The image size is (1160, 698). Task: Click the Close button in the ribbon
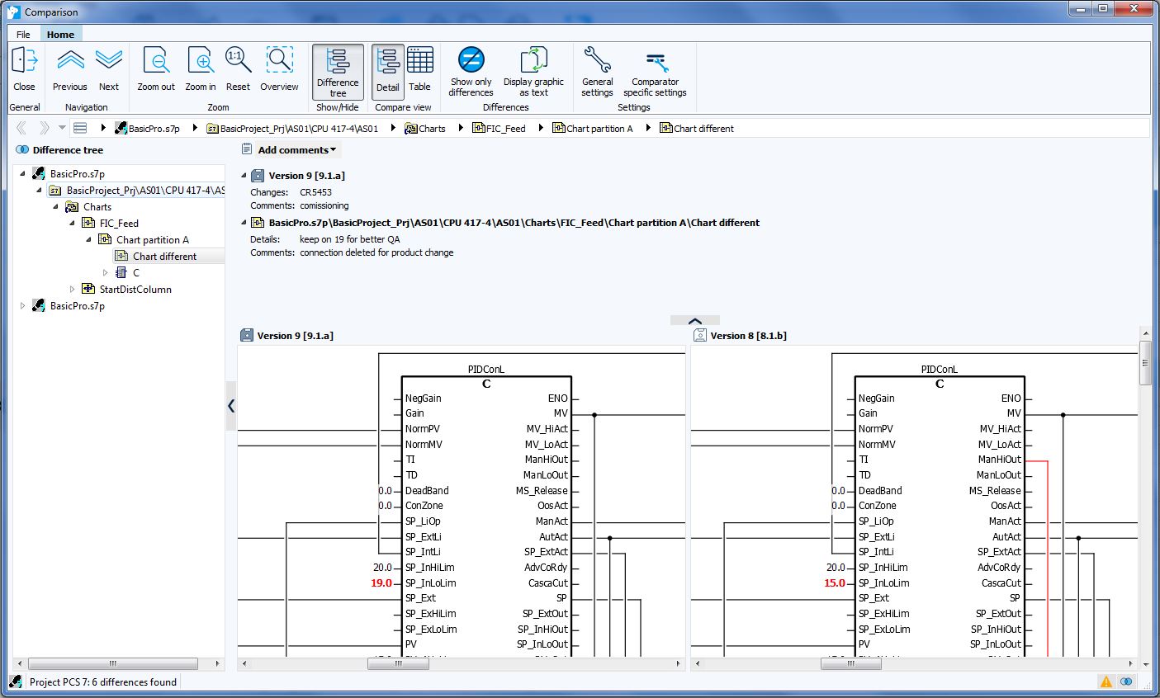point(24,69)
